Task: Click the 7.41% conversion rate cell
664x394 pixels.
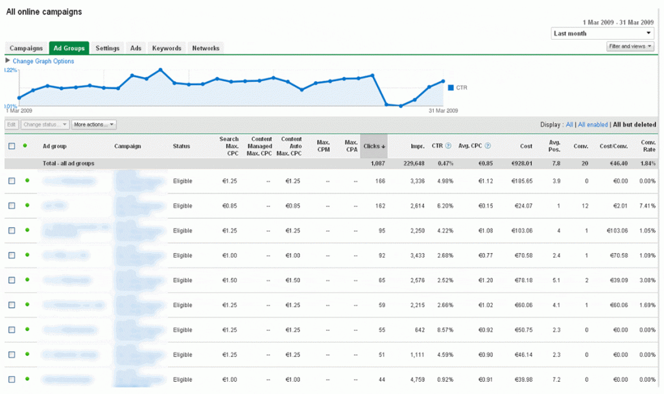Action: point(648,206)
